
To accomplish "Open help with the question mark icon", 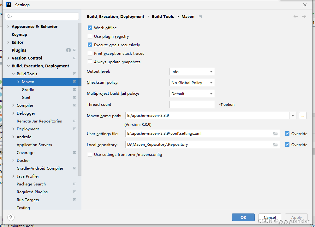I will coord(11,217).
